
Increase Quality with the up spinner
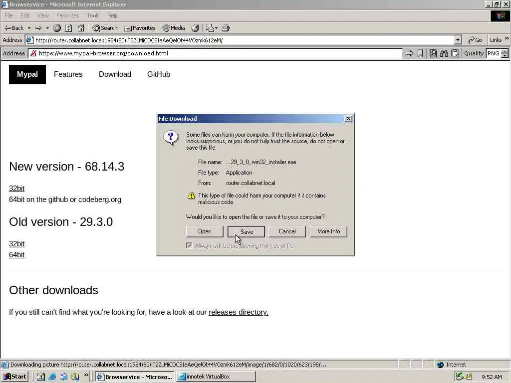tap(505, 51)
